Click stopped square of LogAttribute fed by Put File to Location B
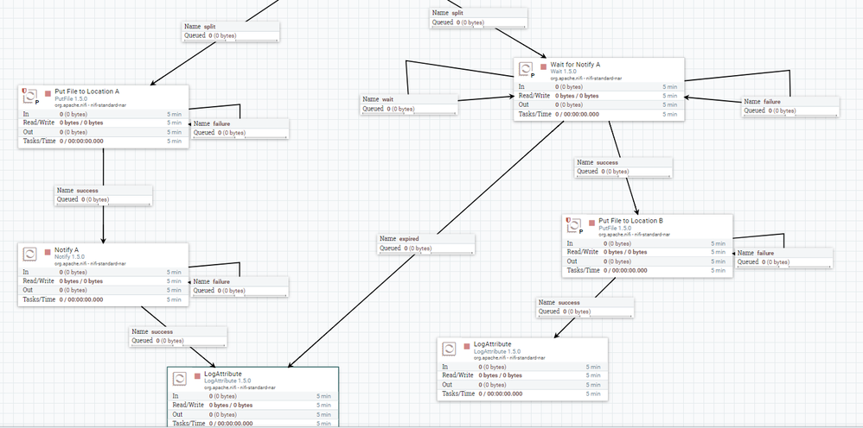 coord(467,346)
